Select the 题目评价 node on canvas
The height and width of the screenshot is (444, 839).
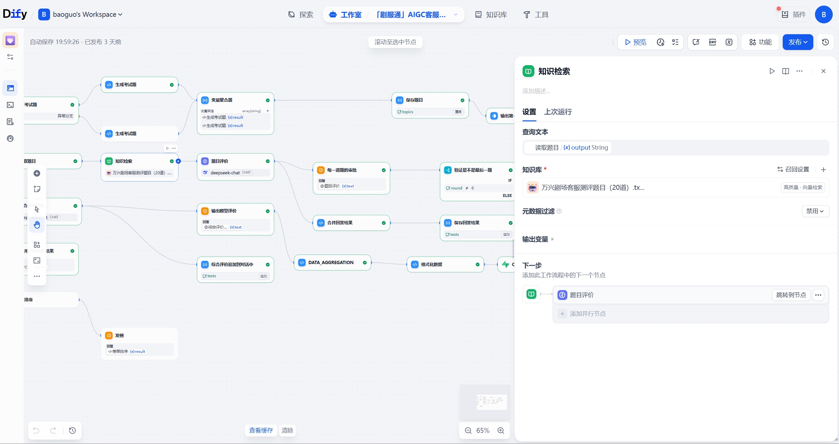pyautogui.click(x=235, y=167)
